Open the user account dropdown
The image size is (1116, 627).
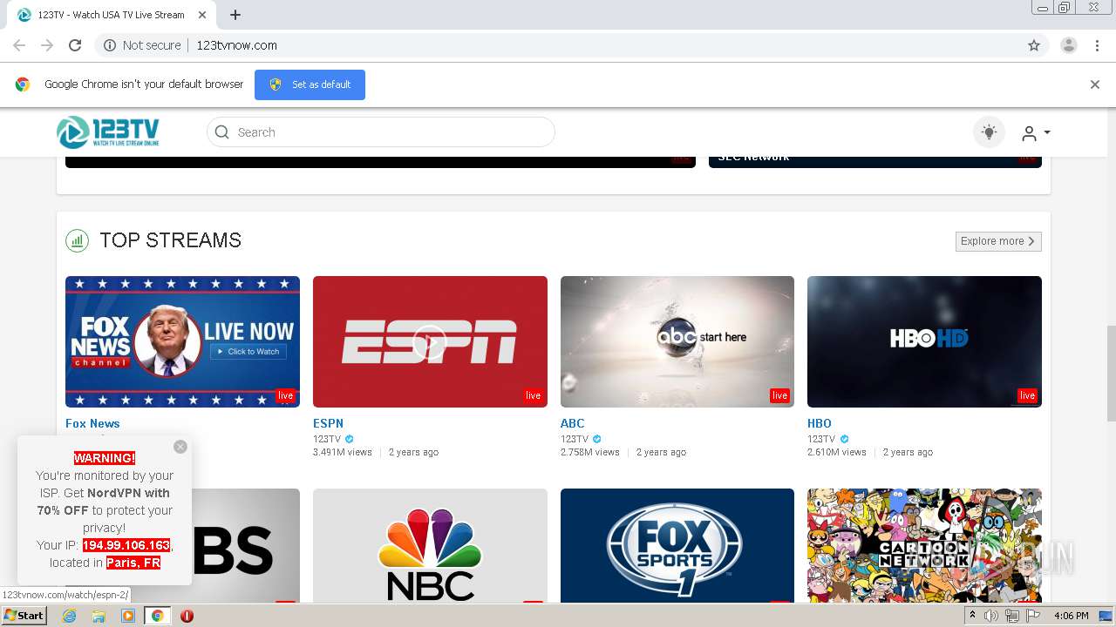pyautogui.click(x=1036, y=133)
